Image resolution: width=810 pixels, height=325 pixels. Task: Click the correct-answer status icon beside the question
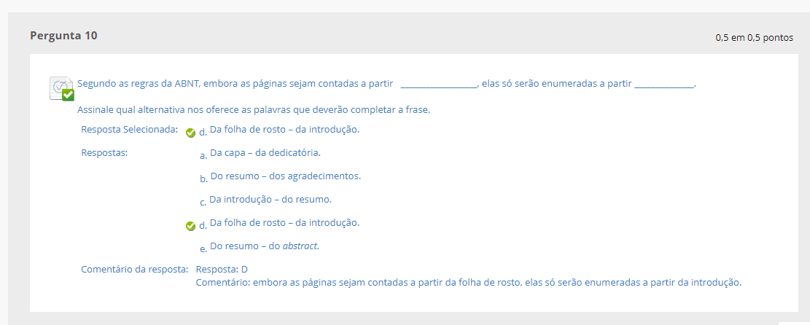pos(61,88)
